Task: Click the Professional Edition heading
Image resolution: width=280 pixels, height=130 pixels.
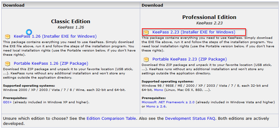Action: point(209,17)
